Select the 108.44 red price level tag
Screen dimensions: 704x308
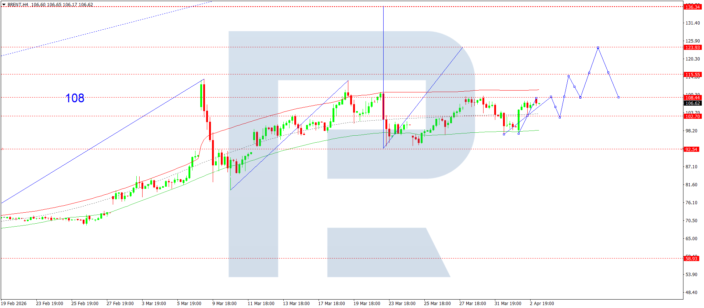[x=692, y=98]
